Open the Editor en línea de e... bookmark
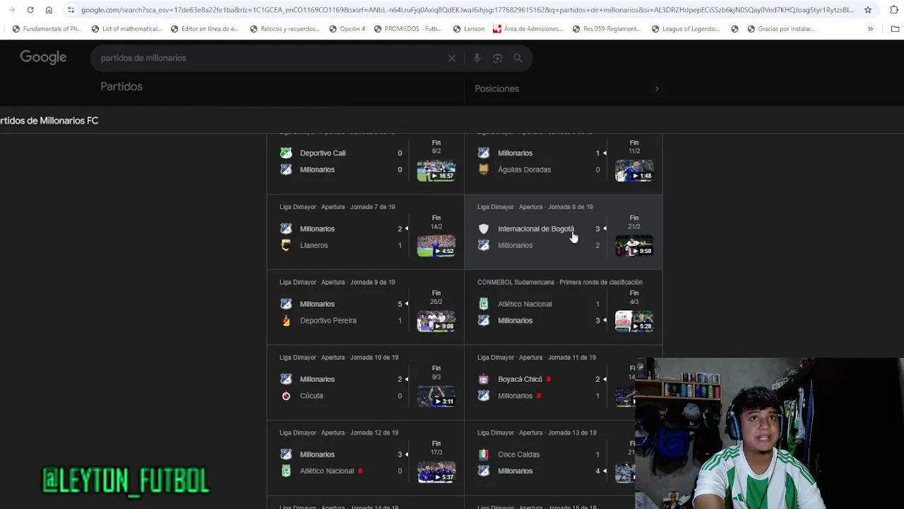This screenshot has height=509, width=904. 205,29
